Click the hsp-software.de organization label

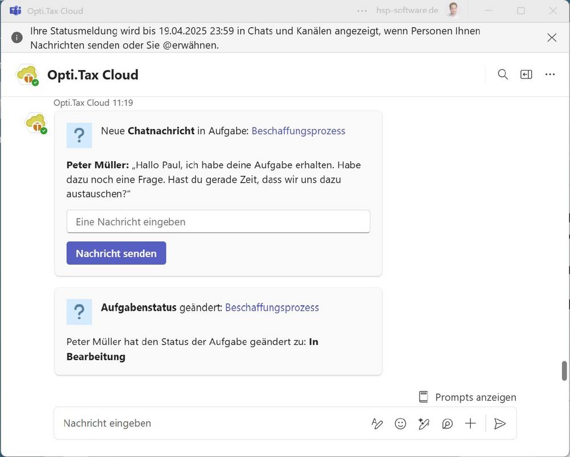tap(407, 10)
